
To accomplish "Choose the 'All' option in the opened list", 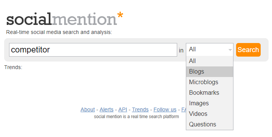I will pos(210,61).
